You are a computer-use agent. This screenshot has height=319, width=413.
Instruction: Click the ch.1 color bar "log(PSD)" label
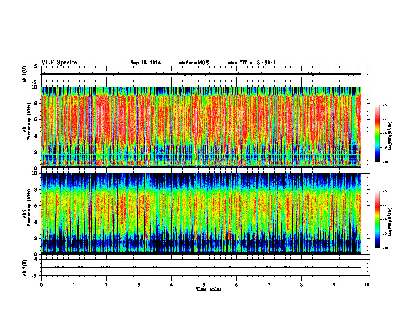pos(391,136)
